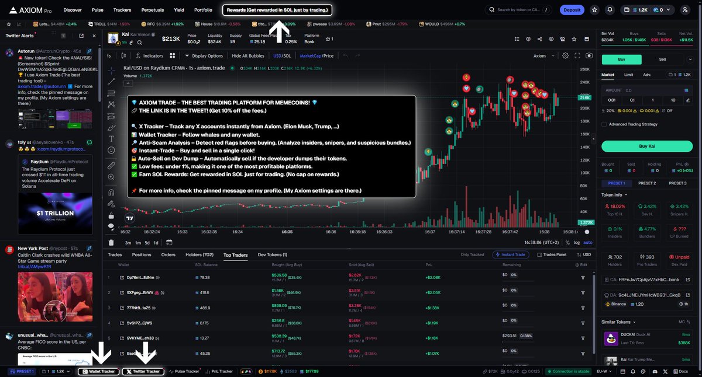702x377 pixels.
Task: Toggle Hide All Bubbles on chart
Action: tap(248, 56)
